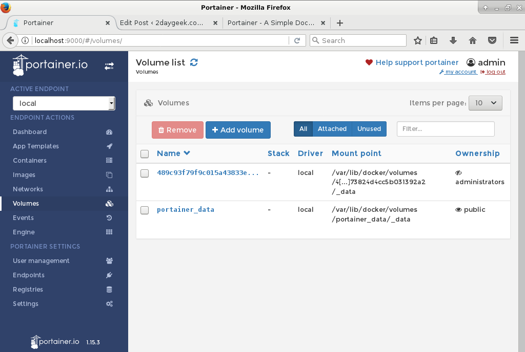Screen dimensions: 525x352
Task: Open the Pocket icon in the Firefox toolbar
Action: point(492,40)
